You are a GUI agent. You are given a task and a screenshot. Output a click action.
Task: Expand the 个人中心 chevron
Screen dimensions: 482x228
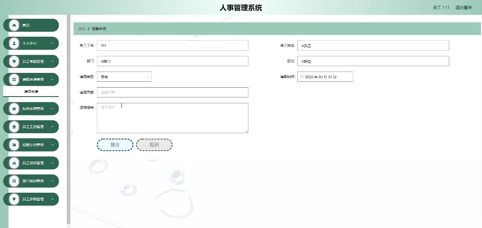[x=52, y=43]
